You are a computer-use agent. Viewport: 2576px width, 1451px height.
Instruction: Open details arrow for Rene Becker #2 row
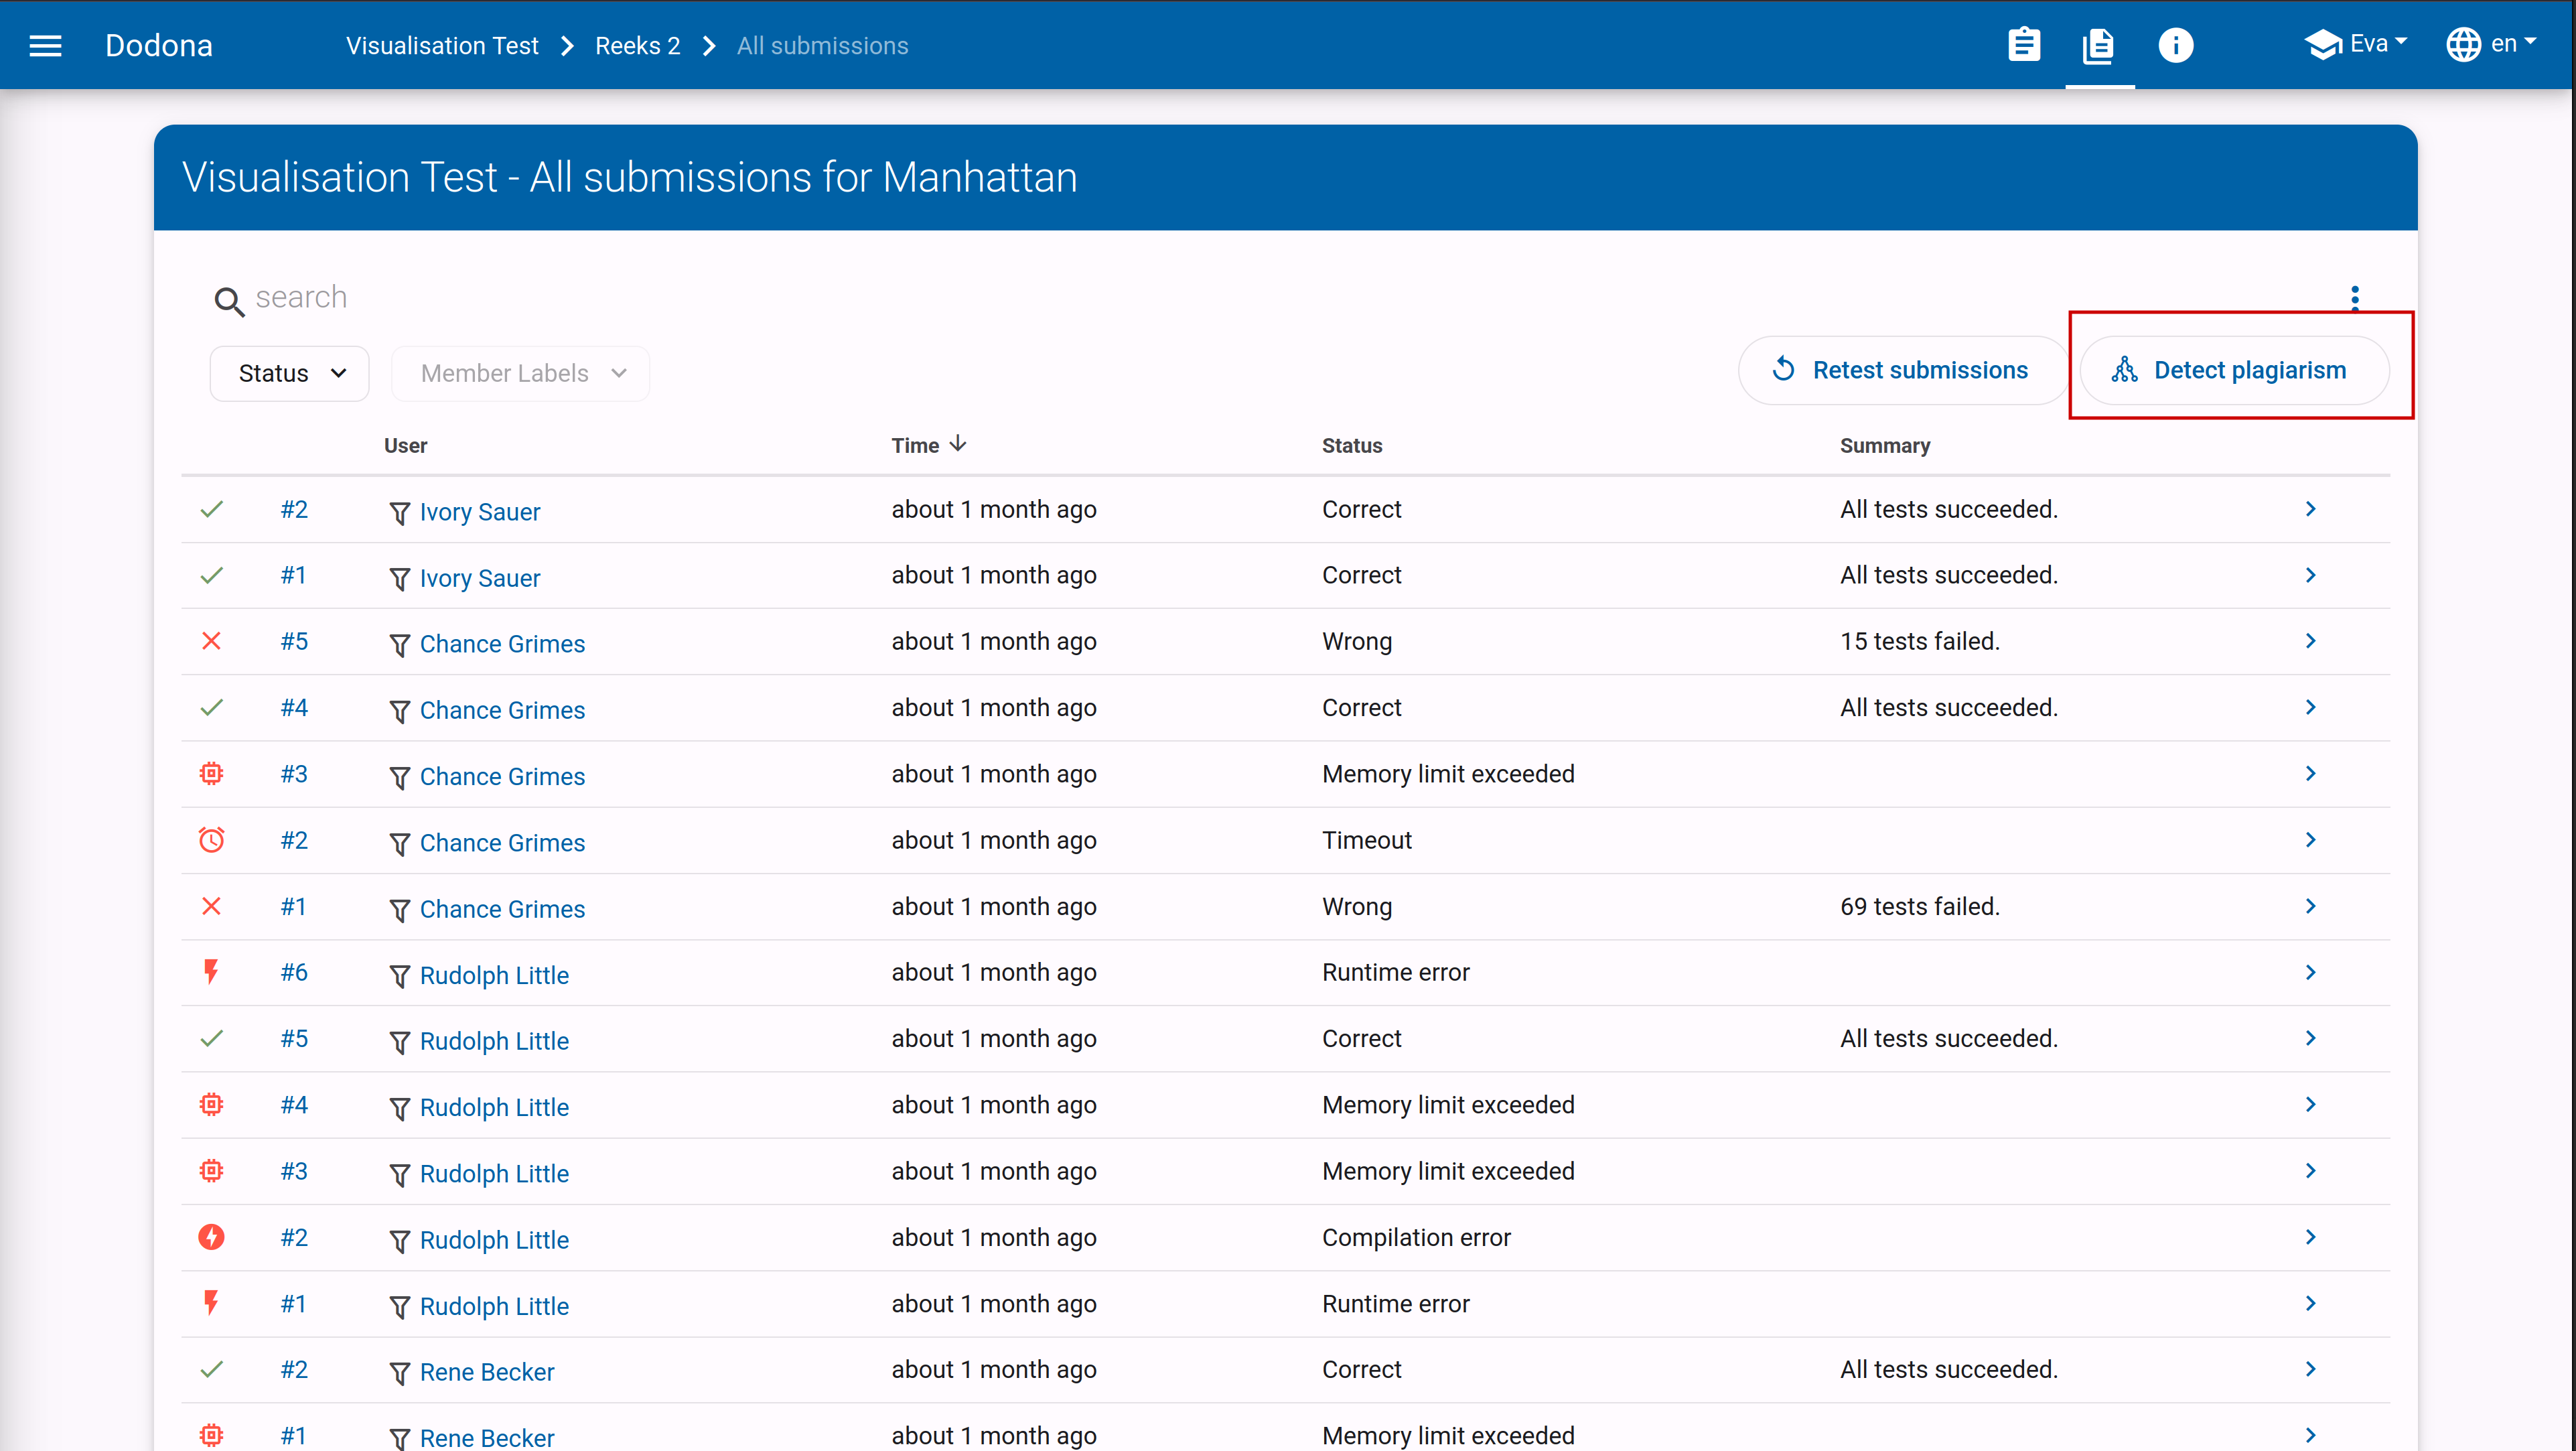tap(2310, 1369)
